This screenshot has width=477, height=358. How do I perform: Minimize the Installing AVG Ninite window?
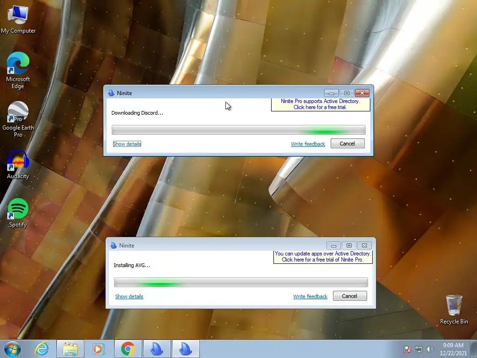click(334, 245)
